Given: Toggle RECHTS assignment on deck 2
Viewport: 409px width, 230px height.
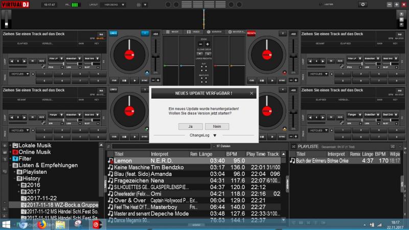Looking at the screenshot, I should 251,33.
